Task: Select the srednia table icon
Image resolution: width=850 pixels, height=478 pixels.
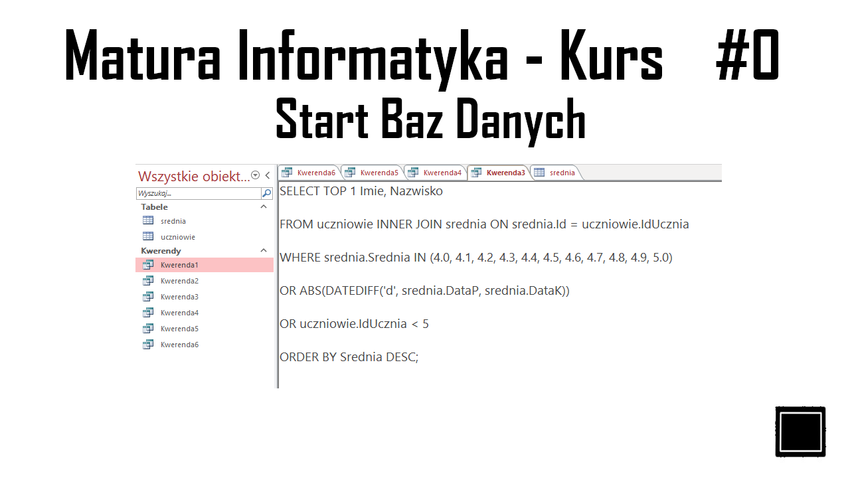Action: (x=148, y=220)
